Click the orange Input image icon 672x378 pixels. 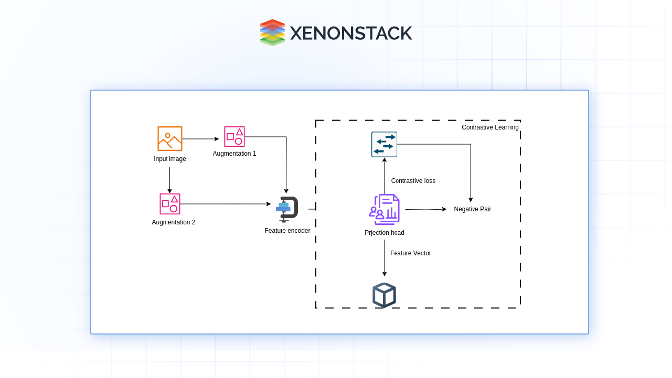(170, 138)
